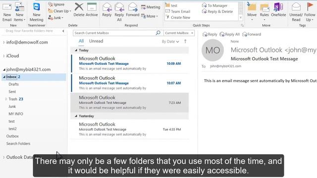Viewport: 317px width, 178px height.
Task: Click the recipient john@mybiz4321.com
Action: point(225,66)
